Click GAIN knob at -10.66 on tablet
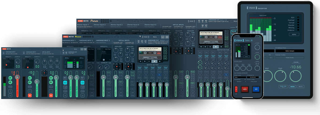This screenshot has height=115, width=320. [x=295, y=76]
